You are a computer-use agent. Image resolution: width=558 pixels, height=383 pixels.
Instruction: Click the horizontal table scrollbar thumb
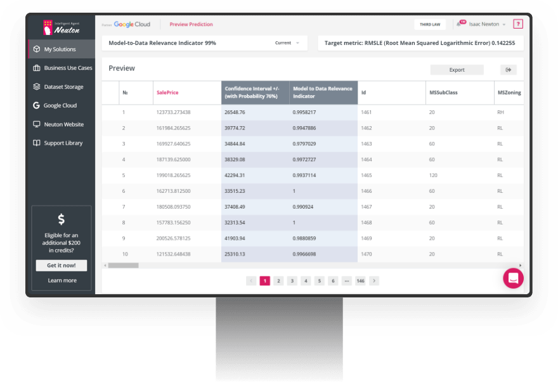point(123,266)
